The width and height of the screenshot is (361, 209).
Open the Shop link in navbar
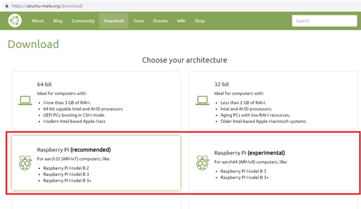(200, 21)
